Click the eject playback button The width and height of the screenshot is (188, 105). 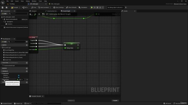point(100,8)
